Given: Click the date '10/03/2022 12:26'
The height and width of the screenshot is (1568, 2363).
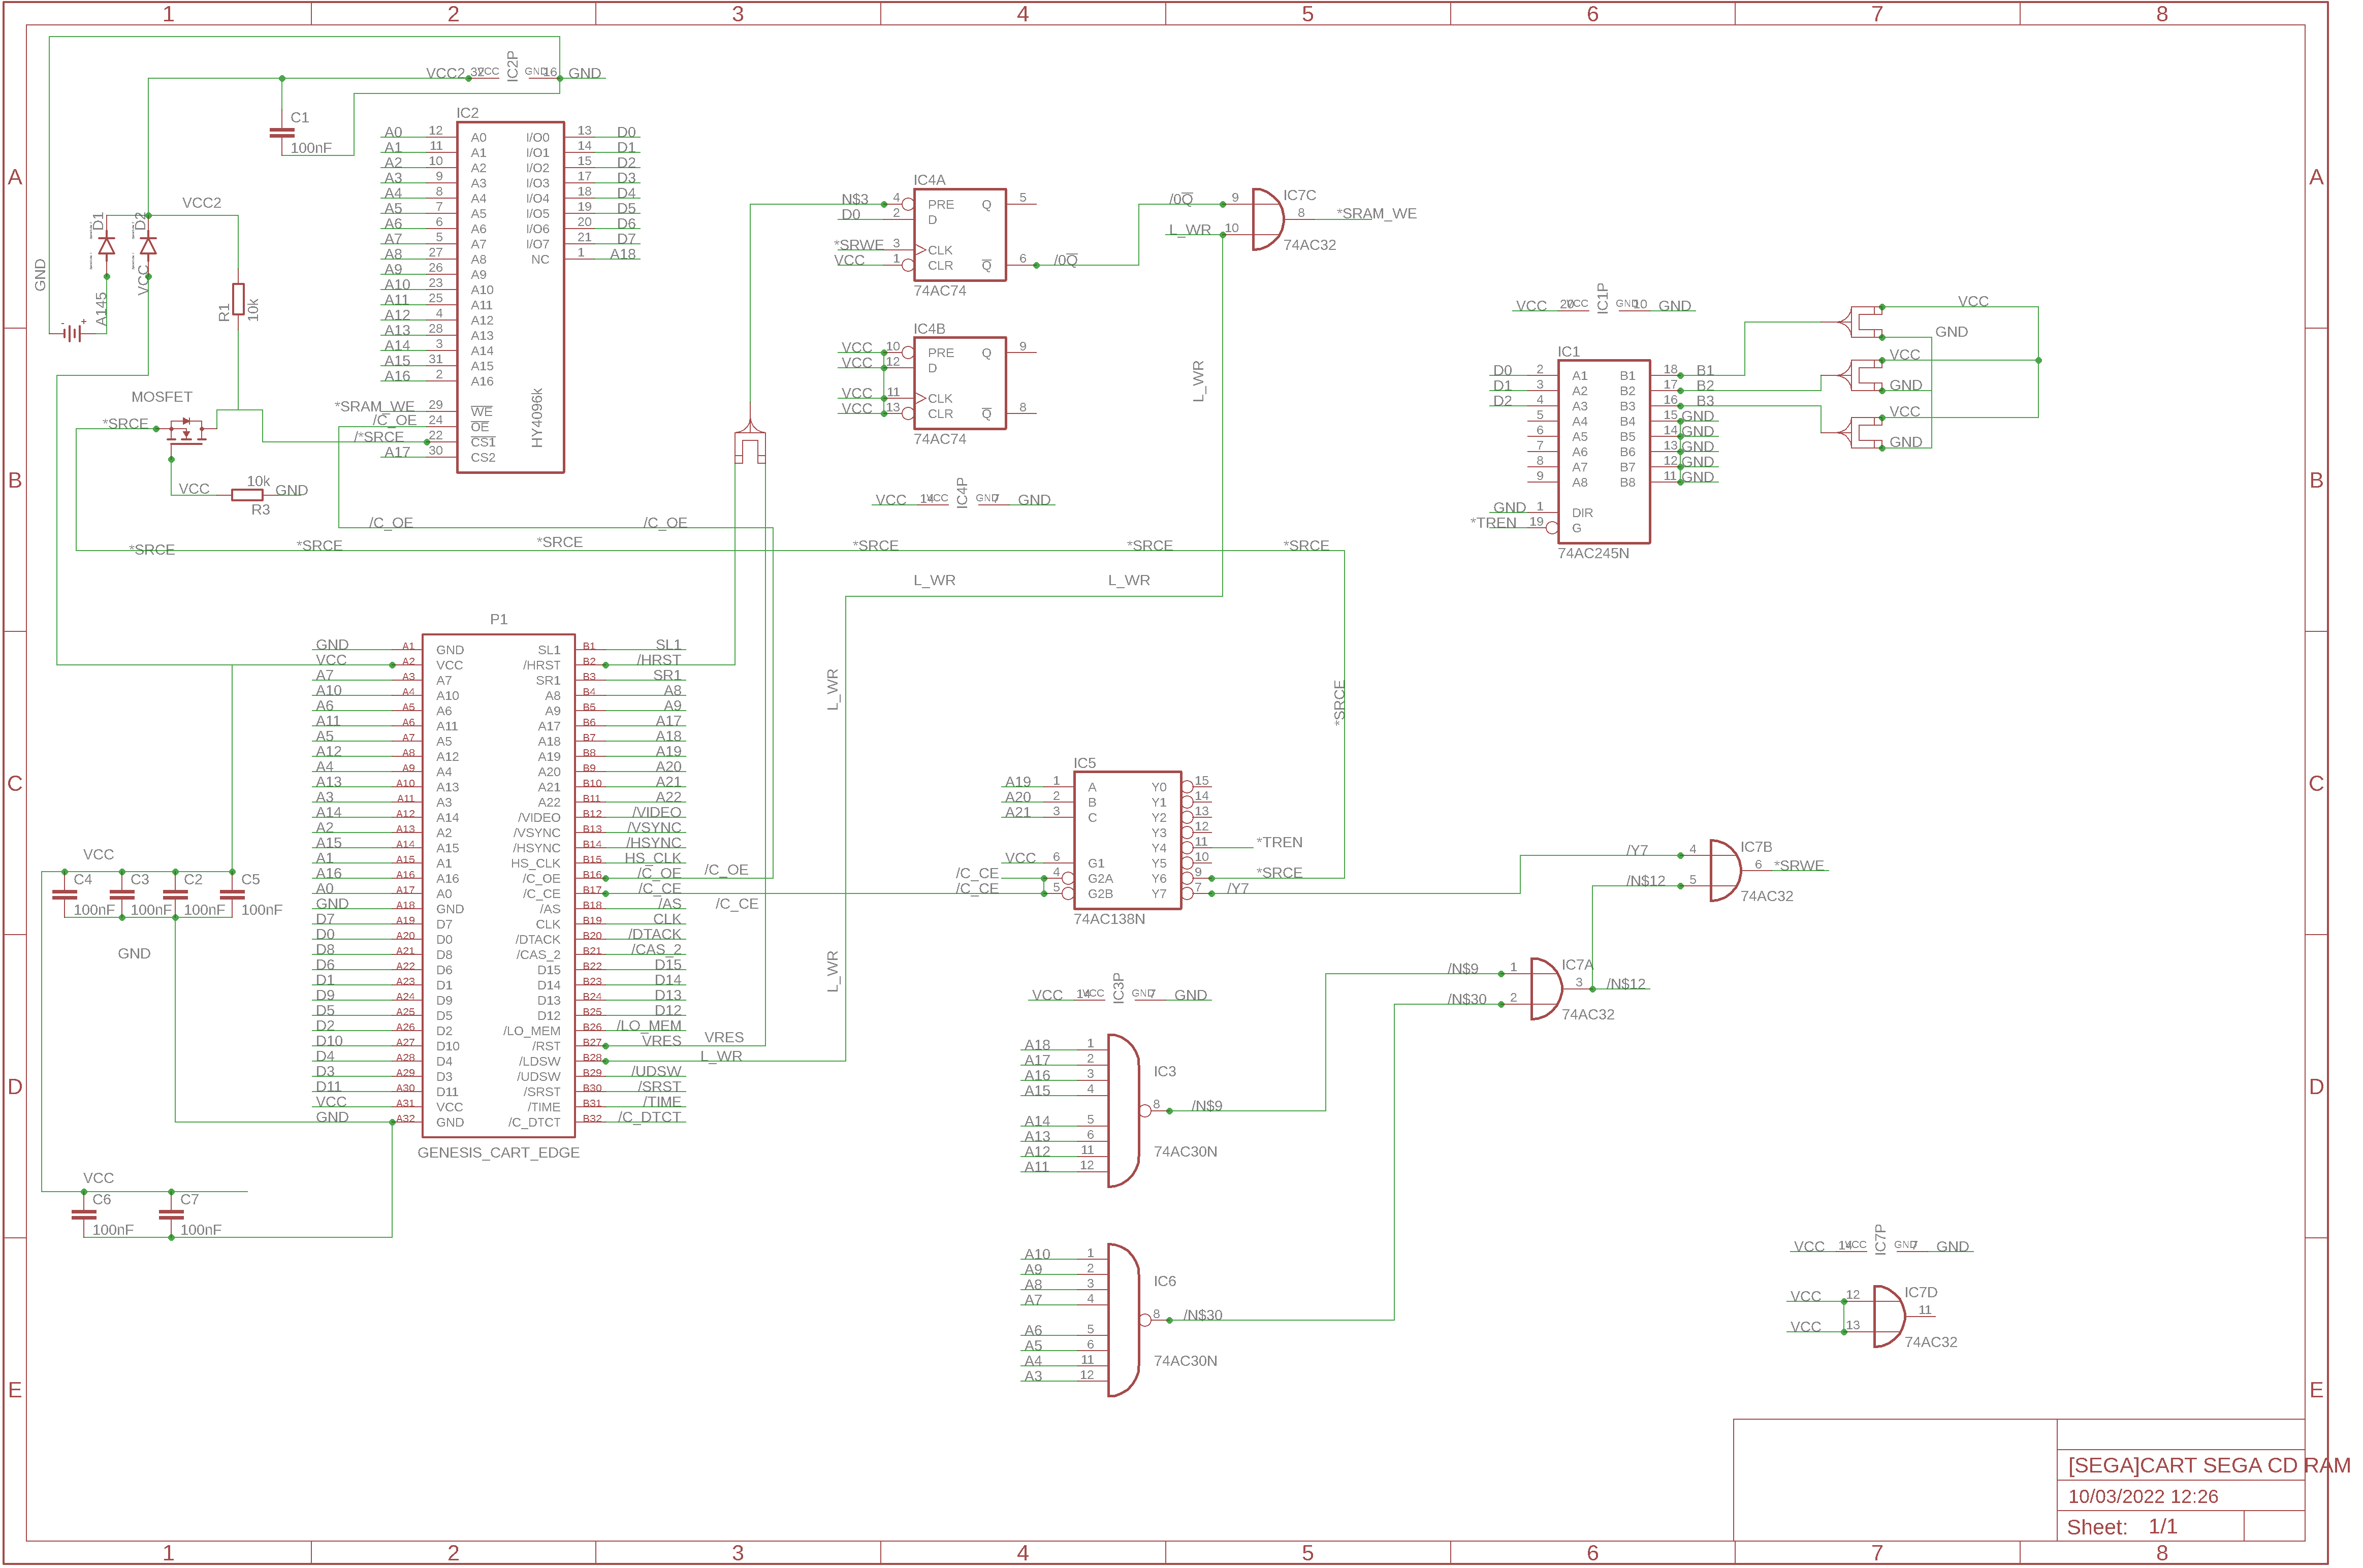Looking at the screenshot, I should point(2142,1497).
